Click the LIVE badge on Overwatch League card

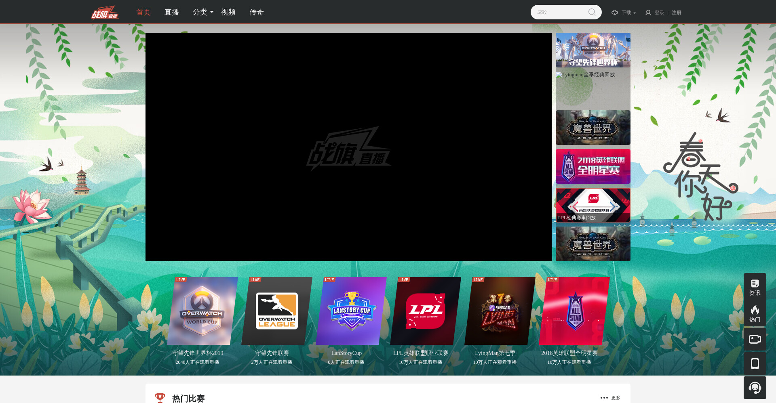(255, 279)
